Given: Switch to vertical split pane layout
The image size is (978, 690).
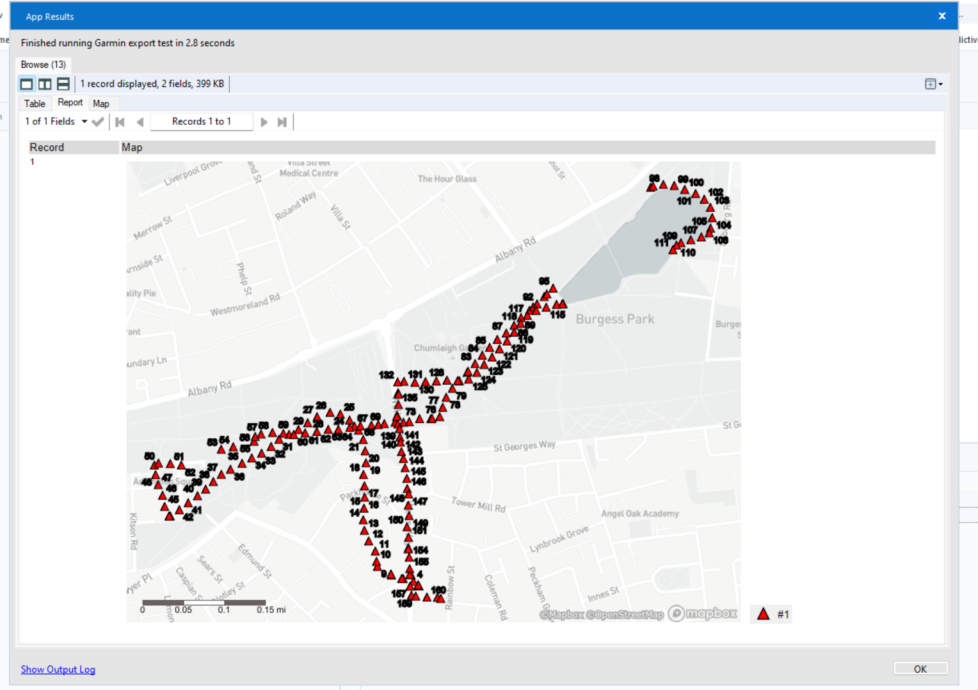Looking at the screenshot, I should click(x=45, y=83).
